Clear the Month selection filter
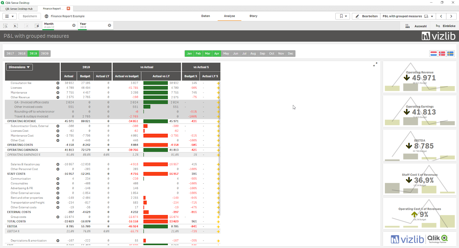Image resolution: width=459 pixels, height=248 pixels. point(74,25)
